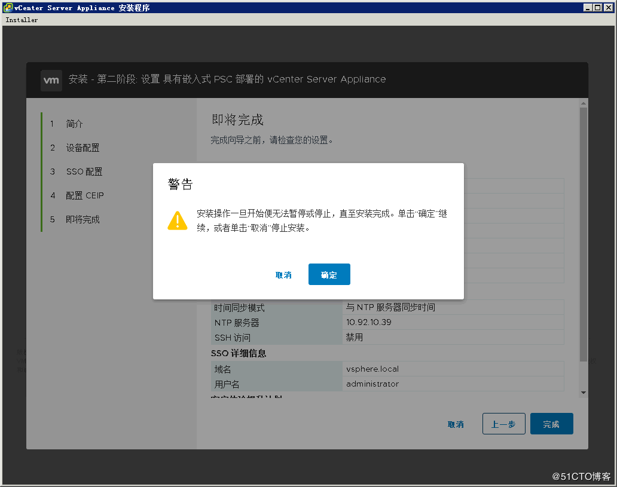617x487 pixels.
Task: Maximize the installer window
Action: click(597, 8)
